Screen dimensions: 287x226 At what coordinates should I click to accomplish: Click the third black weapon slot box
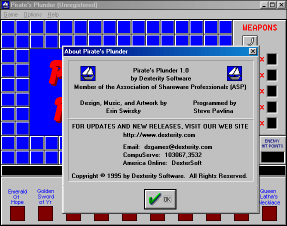272,91
